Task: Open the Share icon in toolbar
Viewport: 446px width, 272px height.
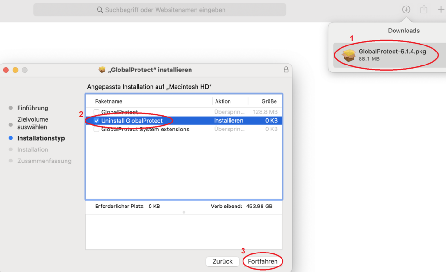Action: pyautogui.click(x=424, y=10)
